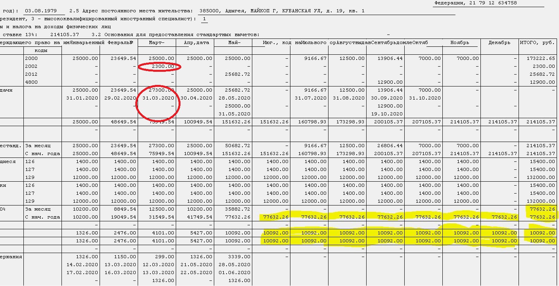Select income code 2012 cell
Screen dimensions: 559x286
click(31, 74)
